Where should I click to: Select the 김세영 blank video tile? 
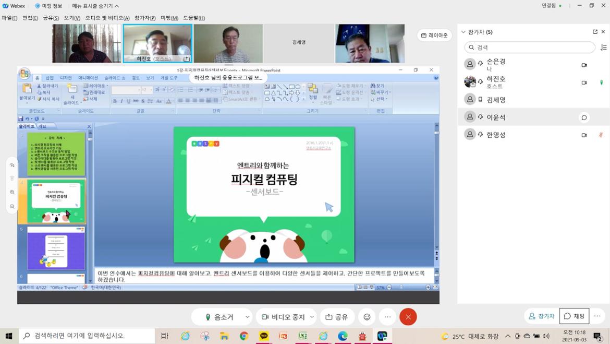pos(299,43)
